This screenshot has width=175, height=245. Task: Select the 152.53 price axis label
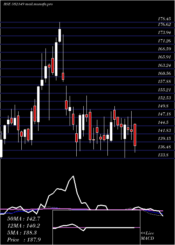pos(164,98)
